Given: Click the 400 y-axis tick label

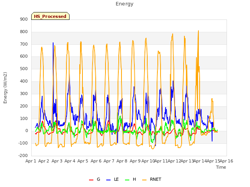Looking at the screenshot, I should 24,81.
